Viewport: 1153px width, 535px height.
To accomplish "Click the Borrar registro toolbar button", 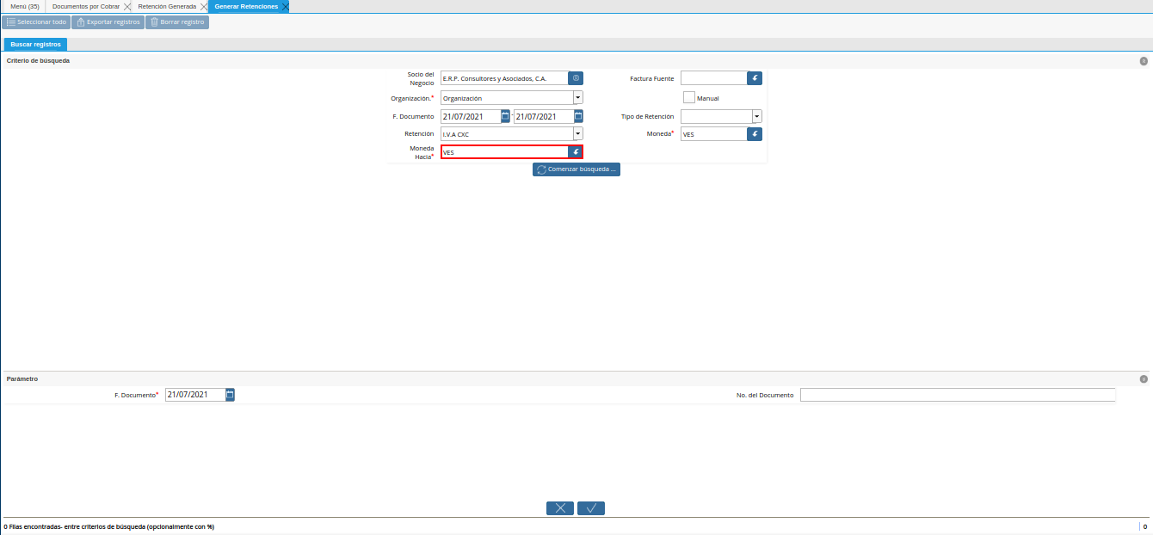I will [x=177, y=22].
